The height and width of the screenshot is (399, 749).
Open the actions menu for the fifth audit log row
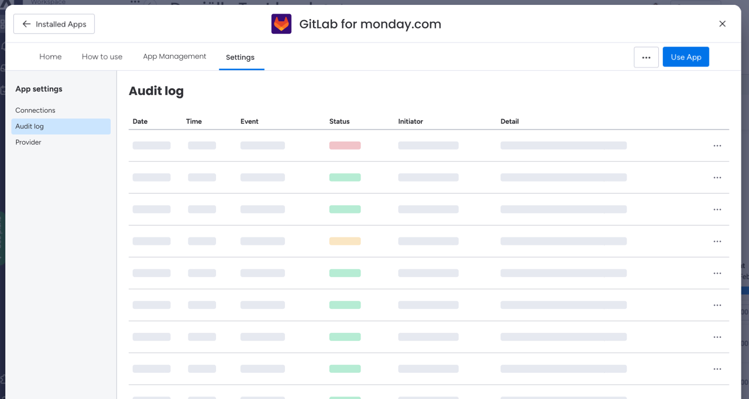pos(717,273)
